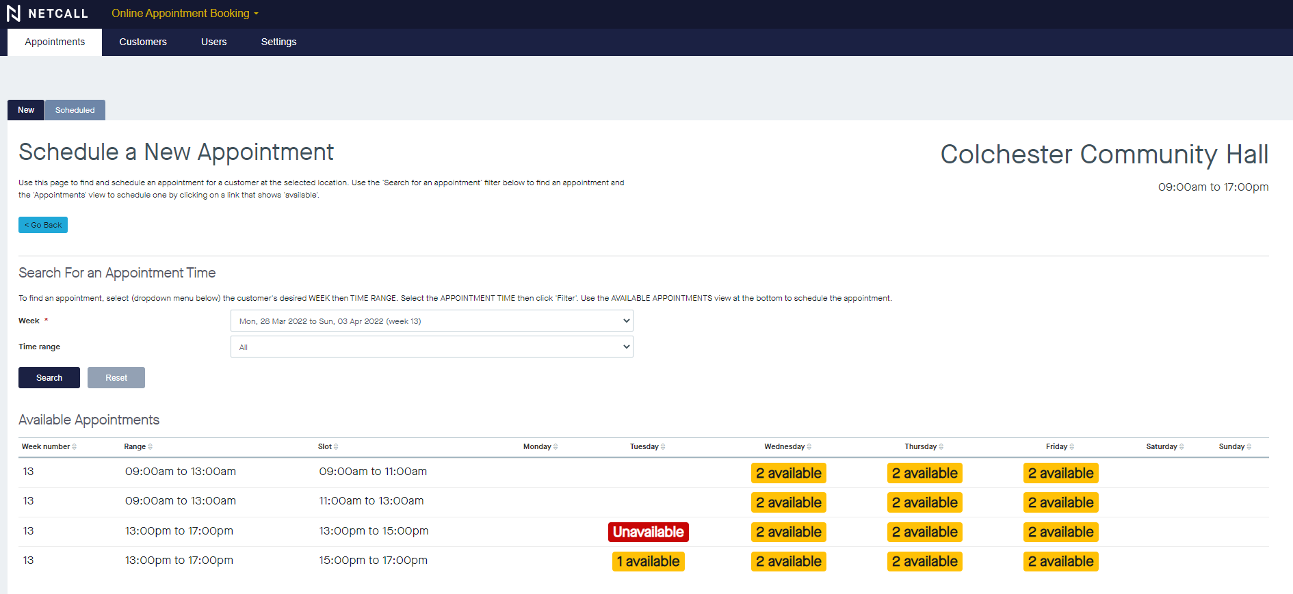Open the Scheduled appointments tab
1293x594 pixels.
[75, 110]
